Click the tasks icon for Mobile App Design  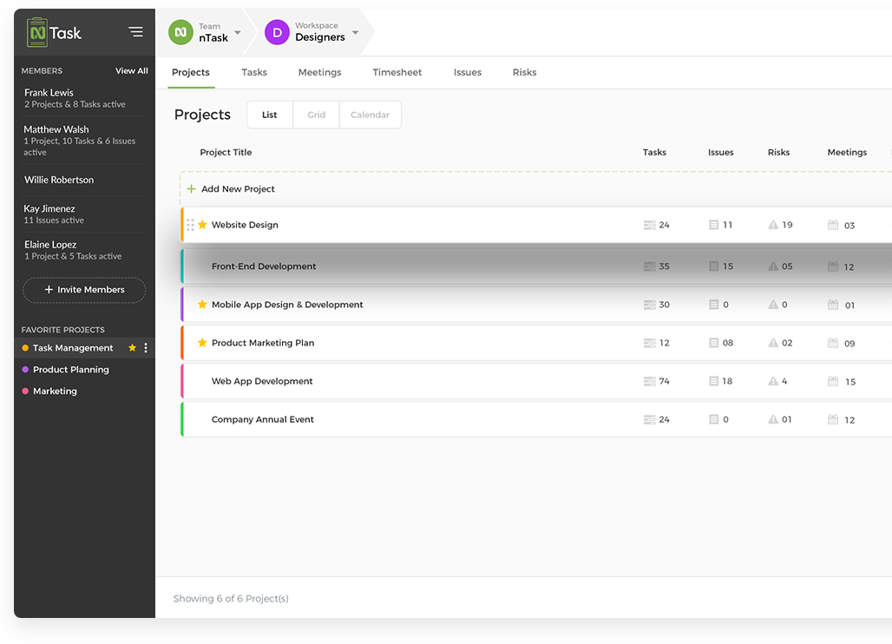click(649, 305)
